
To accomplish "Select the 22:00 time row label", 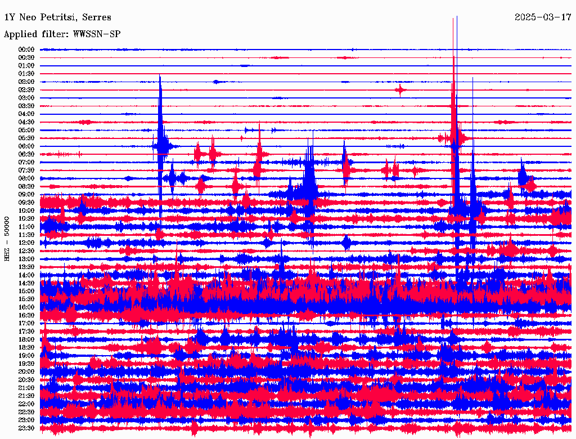I will pyautogui.click(x=26, y=404).
